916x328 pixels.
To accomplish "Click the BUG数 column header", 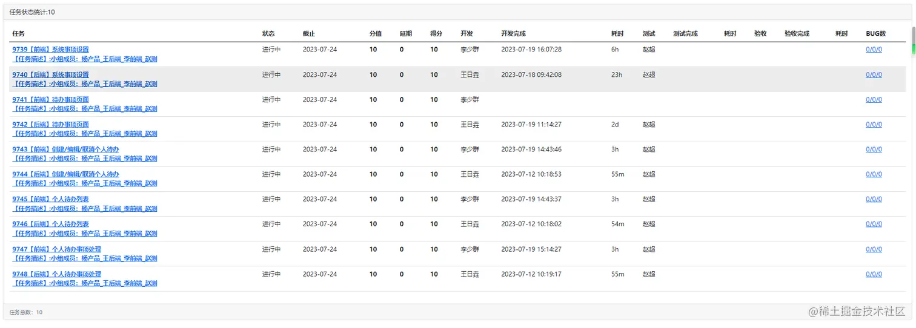I will tap(875, 34).
